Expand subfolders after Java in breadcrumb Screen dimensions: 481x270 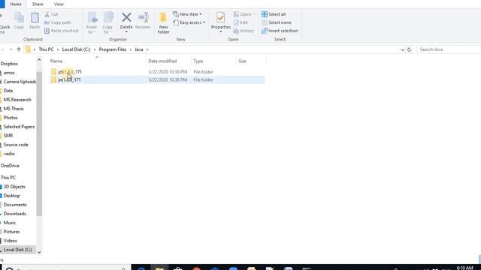tap(147, 49)
